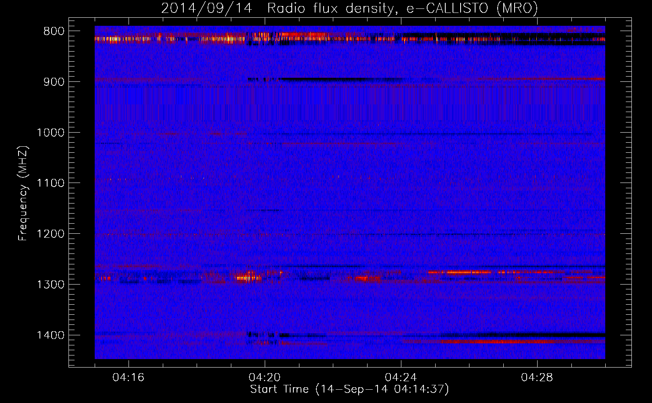The height and width of the screenshot is (403, 652).
Task: Click the 1000 frequency tick label
Action: (50, 133)
